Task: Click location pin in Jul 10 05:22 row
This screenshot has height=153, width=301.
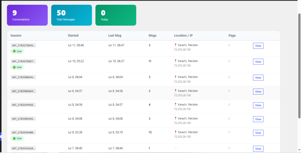Action: tap(175, 61)
